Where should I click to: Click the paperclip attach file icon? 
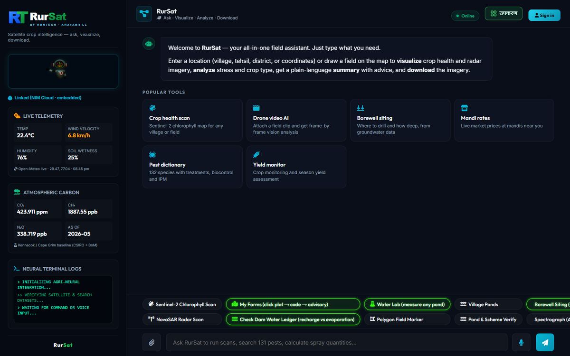(x=152, y=342)
